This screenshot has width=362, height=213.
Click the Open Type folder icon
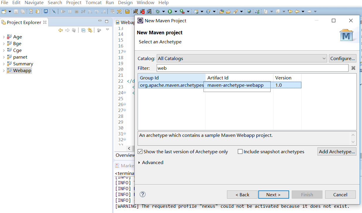[221, 11]
